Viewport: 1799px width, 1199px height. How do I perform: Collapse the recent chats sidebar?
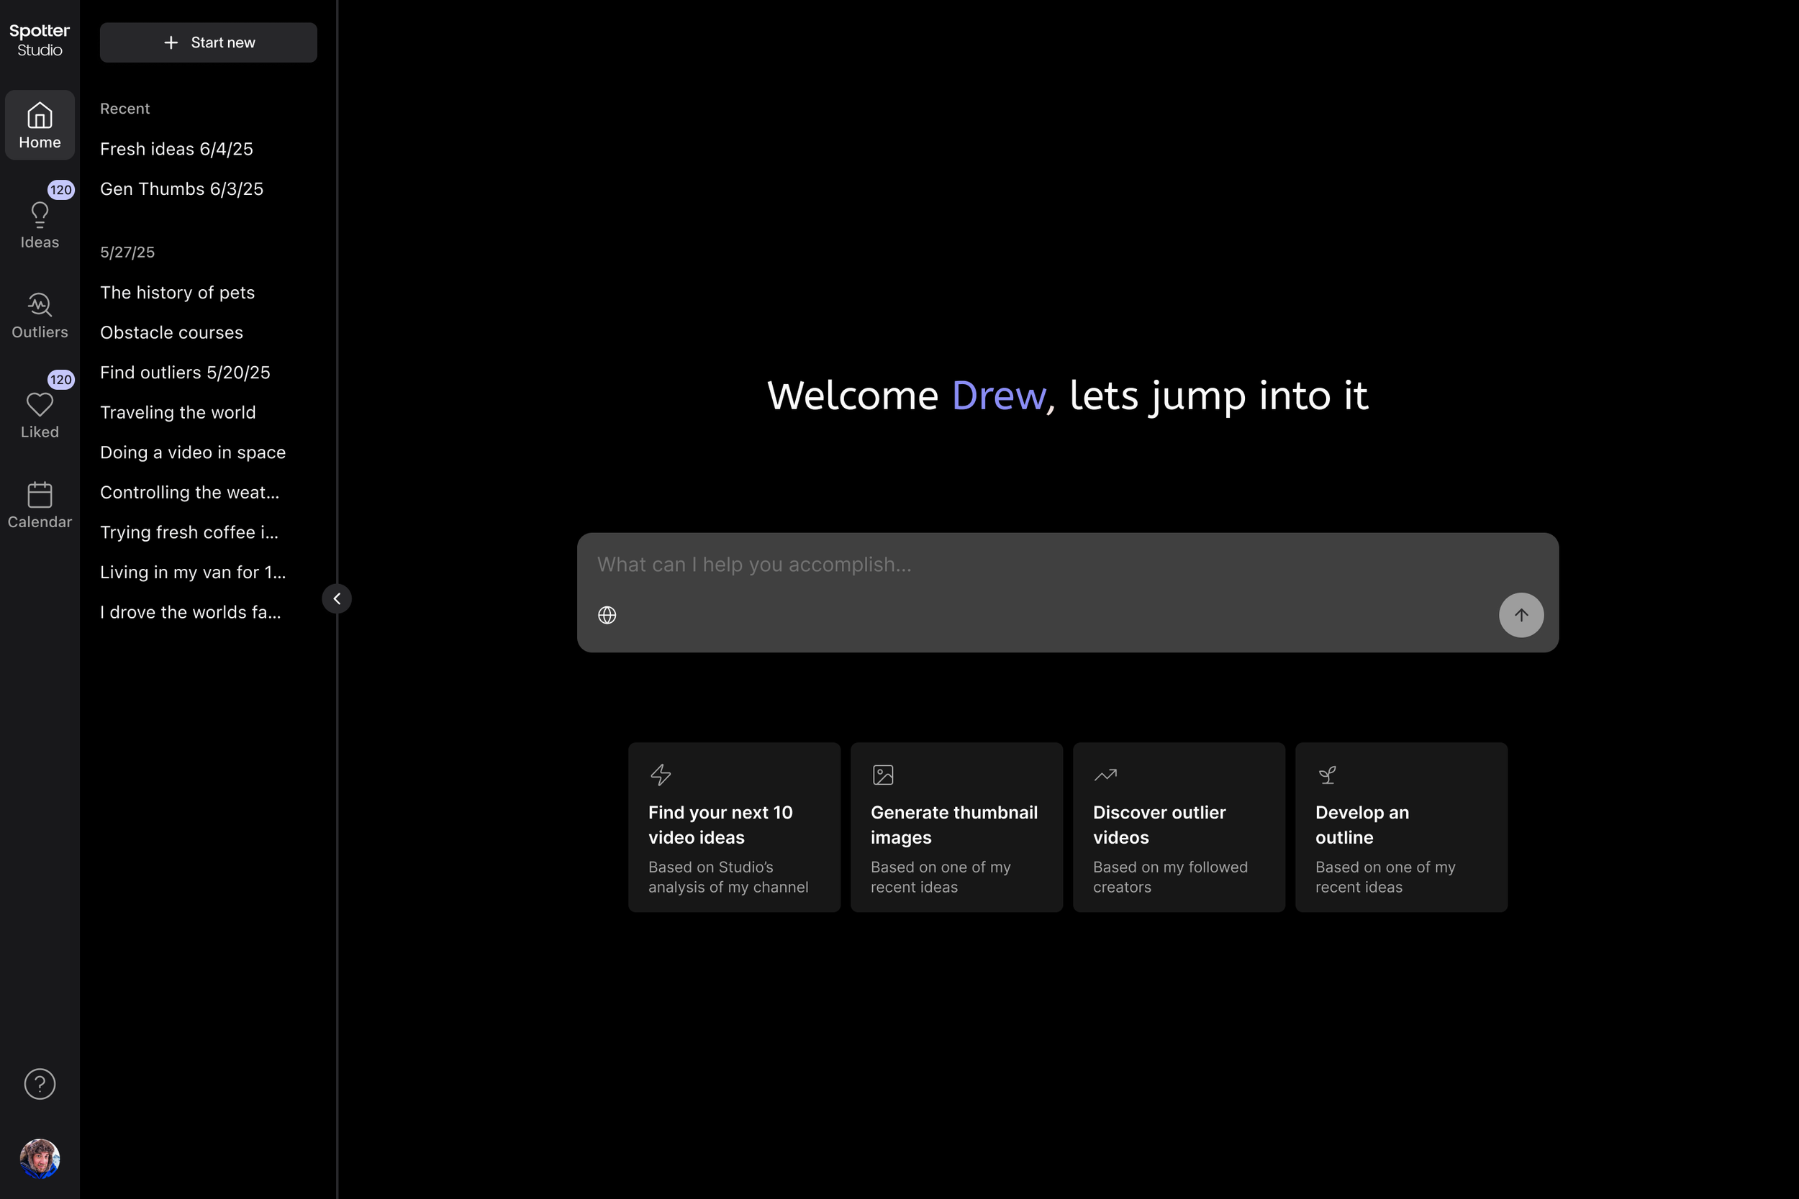[337, 598]
